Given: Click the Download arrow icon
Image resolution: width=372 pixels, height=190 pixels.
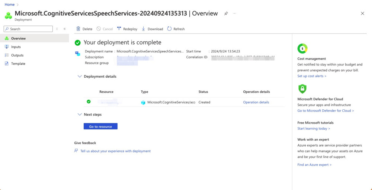Looking at the screenshot, I should tap(143, 29).
